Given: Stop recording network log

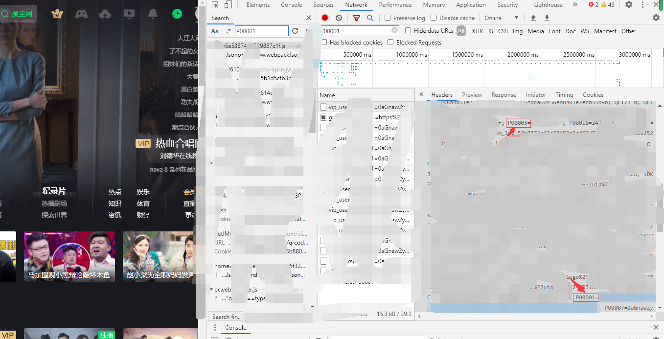Looking at the screenshot, I should click(x=325, y=18).
